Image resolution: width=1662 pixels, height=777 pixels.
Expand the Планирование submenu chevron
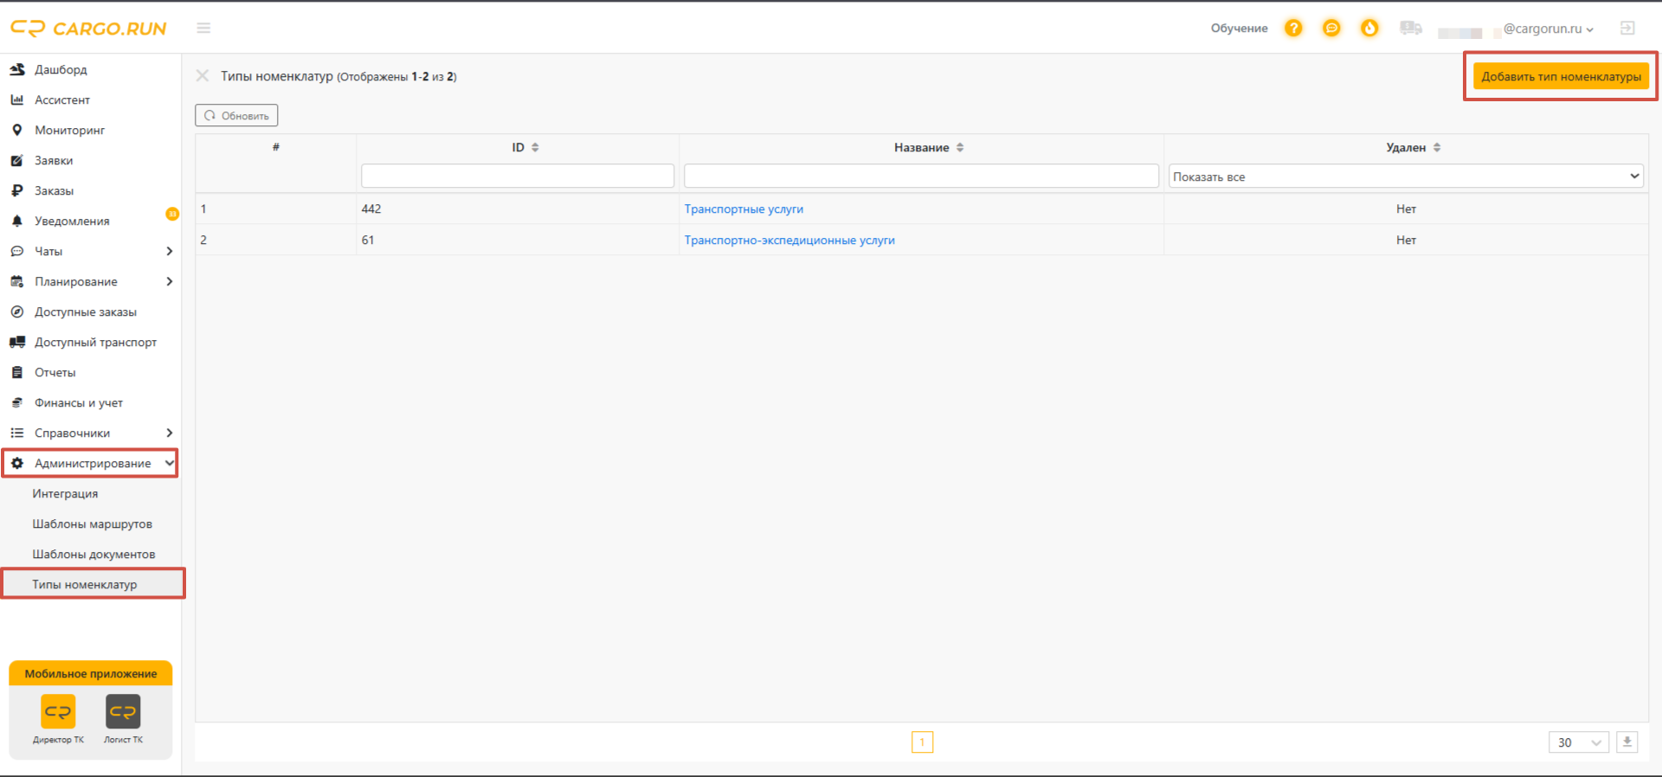pos(169,281)
